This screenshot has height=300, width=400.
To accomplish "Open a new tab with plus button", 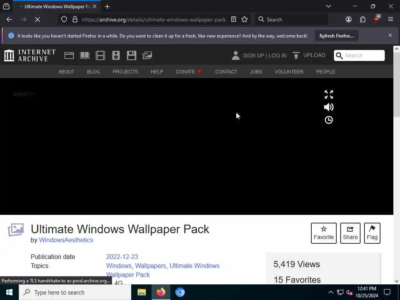I will point(107,6).
